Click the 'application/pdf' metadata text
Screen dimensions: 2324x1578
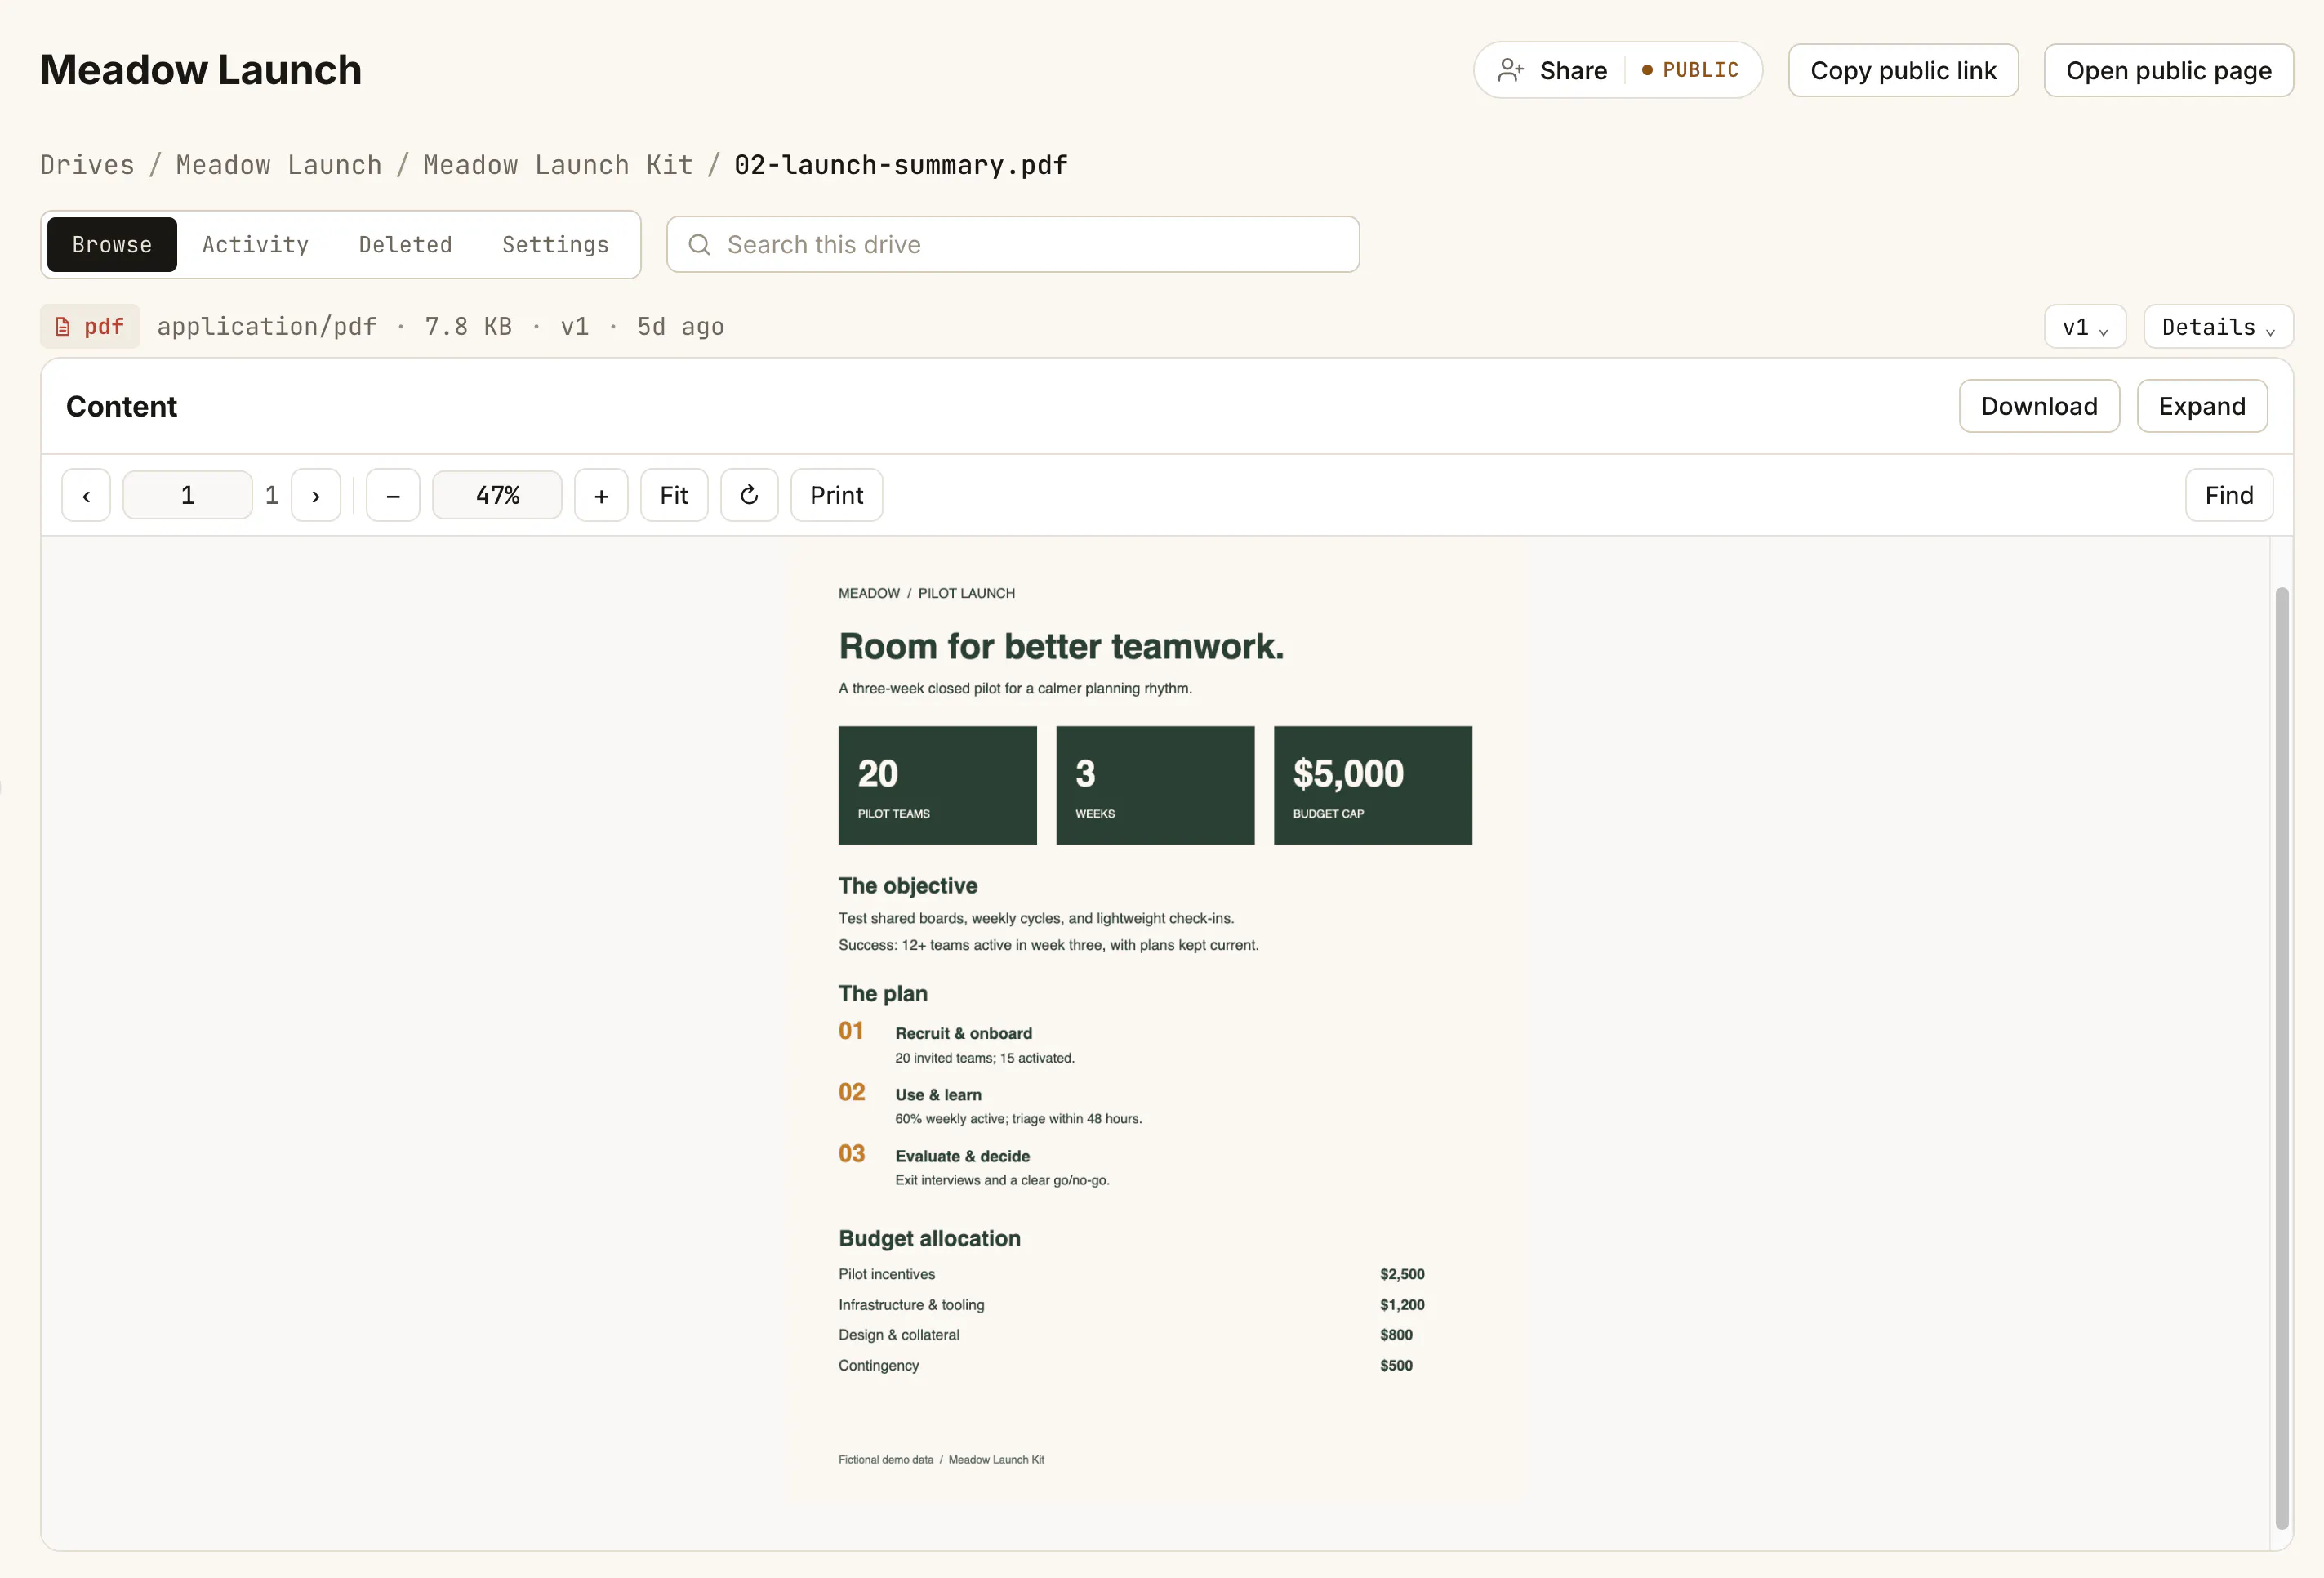(x=267, y=327)
